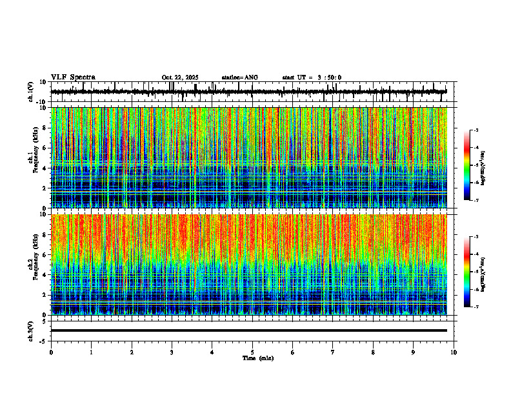
Task: Click the "8" tick on ch.2 frequency axis
Action: (x=45, y=235)
